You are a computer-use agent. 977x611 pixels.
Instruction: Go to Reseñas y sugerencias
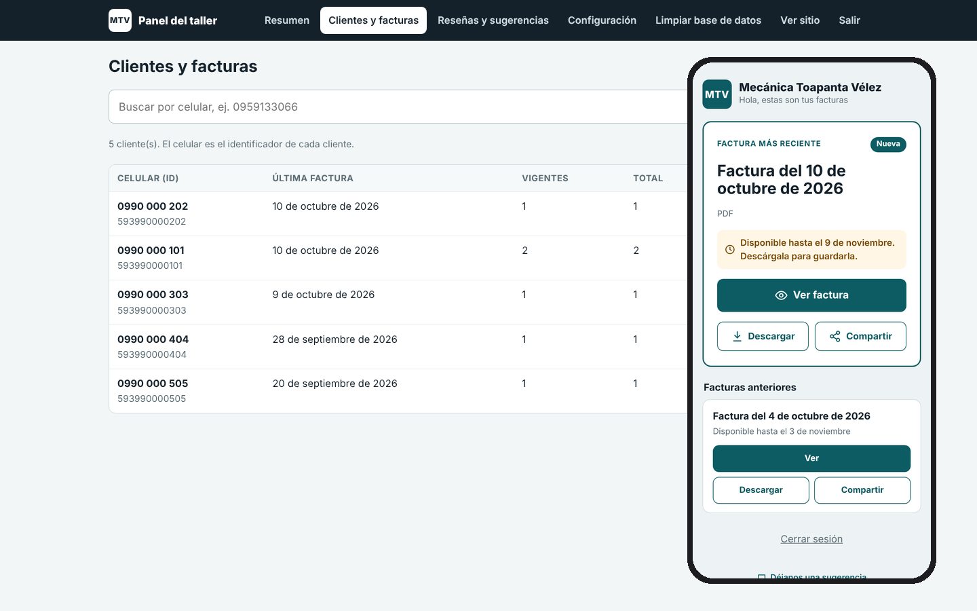tap(493, 20)
